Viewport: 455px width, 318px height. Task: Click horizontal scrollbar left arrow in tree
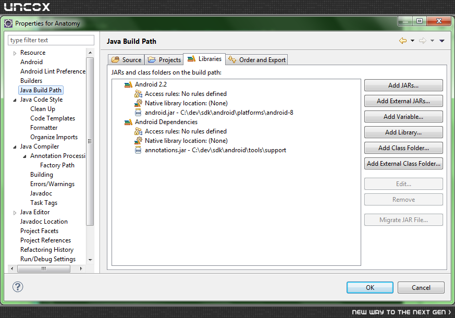[x=12, y=268]
